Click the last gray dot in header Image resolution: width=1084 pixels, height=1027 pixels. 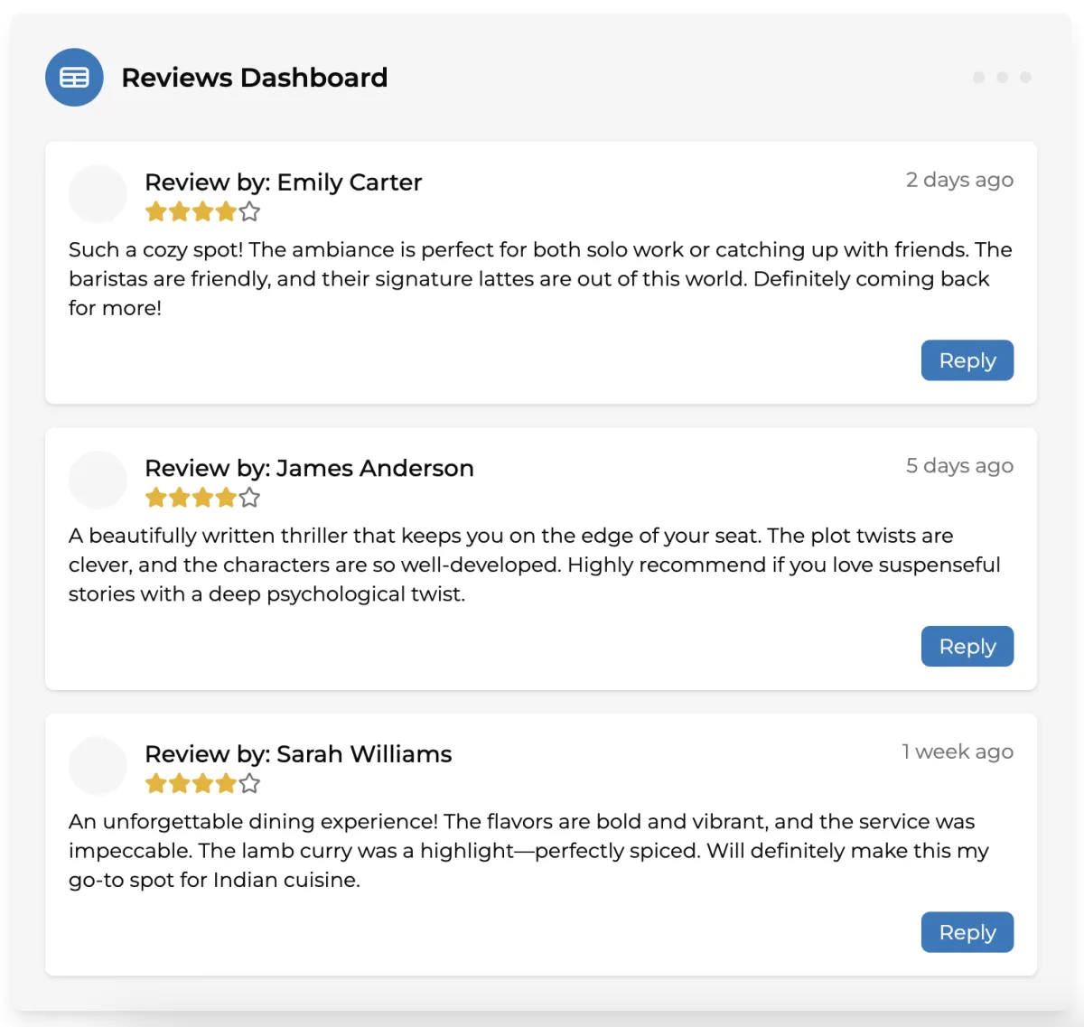tap(1025, 78)
